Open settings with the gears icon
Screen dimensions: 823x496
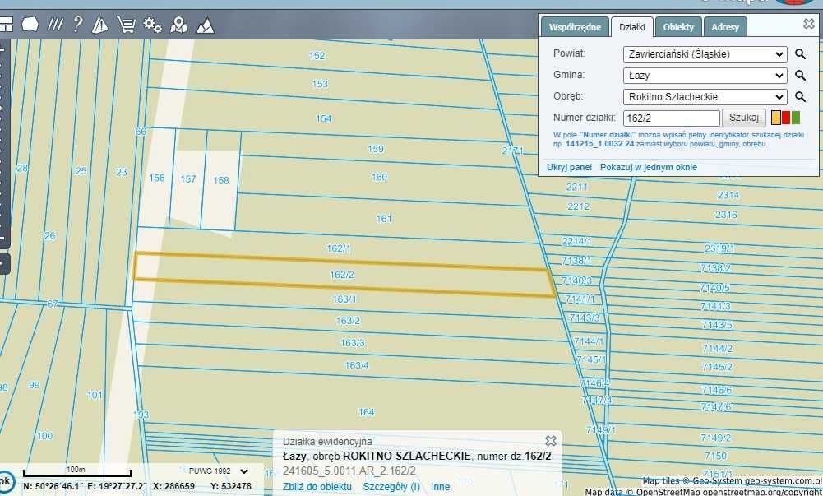152,25
